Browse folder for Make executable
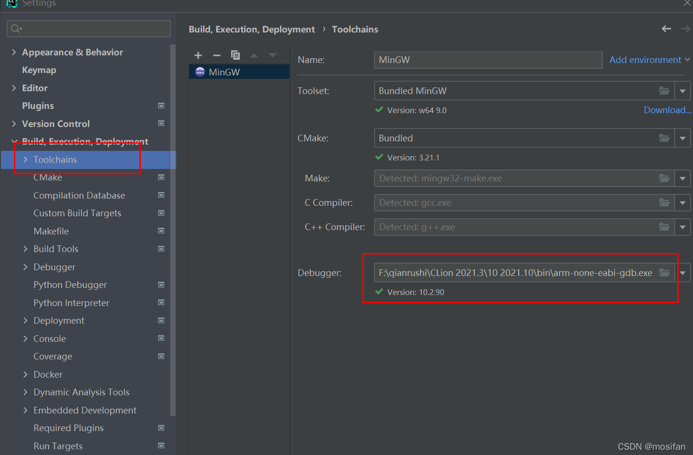This screenshot has width=693, height=455. 664,178
